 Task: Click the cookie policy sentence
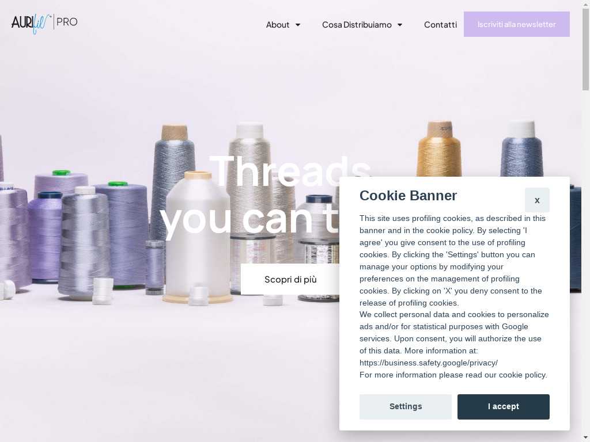pos(453,375)
